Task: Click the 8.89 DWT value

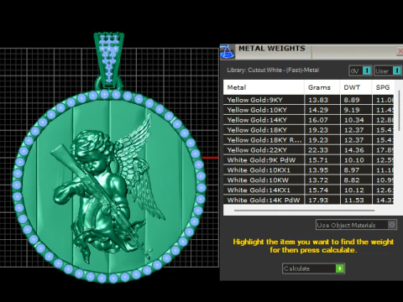Action: (x=352, y=100)
